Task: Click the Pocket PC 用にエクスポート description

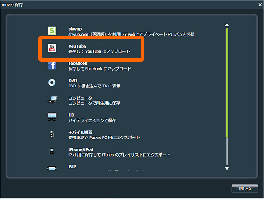Action: [104, 137]
